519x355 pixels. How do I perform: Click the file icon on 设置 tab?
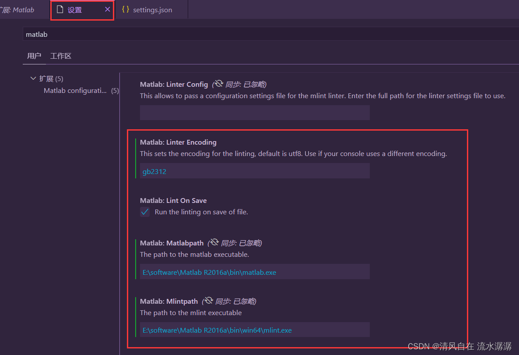click(x=60, y=9)
